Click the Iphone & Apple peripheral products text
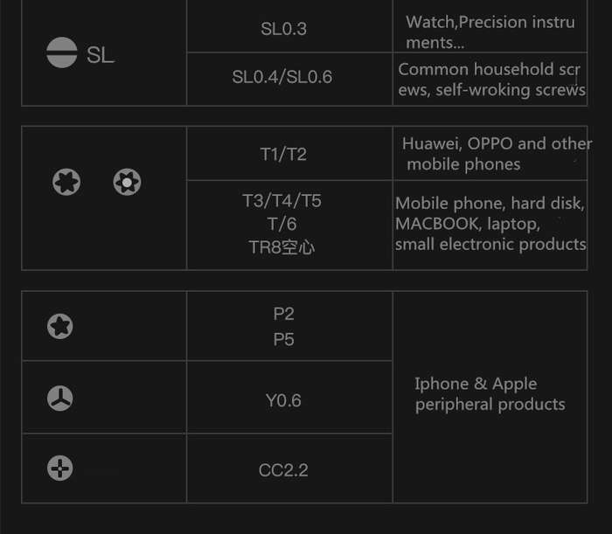This screenshot has width=612, height=534. (x=490, y=394)
